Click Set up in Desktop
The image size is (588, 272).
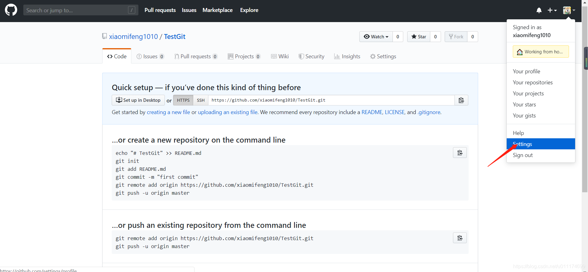(x=138, y=100)
